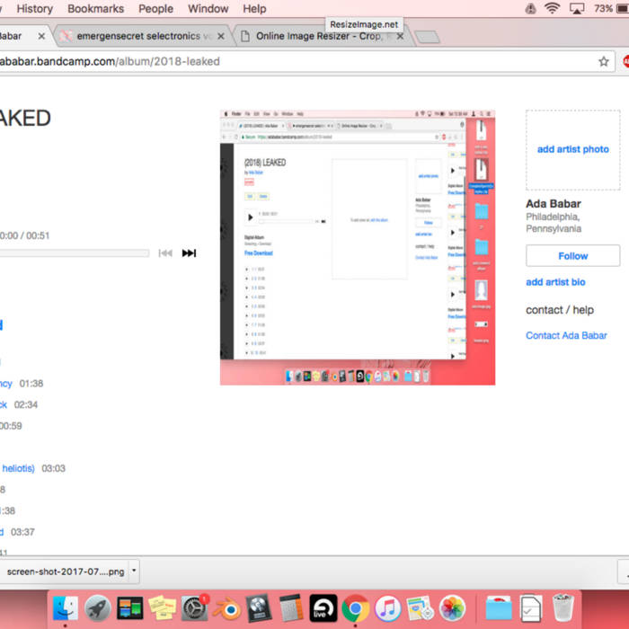Expand the downloaded screen-shot file options arrow
Screen dimensions: 629x629
click(134, 571)
